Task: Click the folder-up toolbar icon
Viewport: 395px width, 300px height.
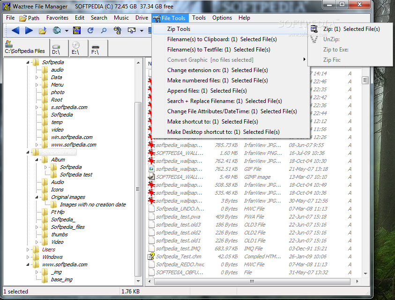Action: click(x=43, y=30)
